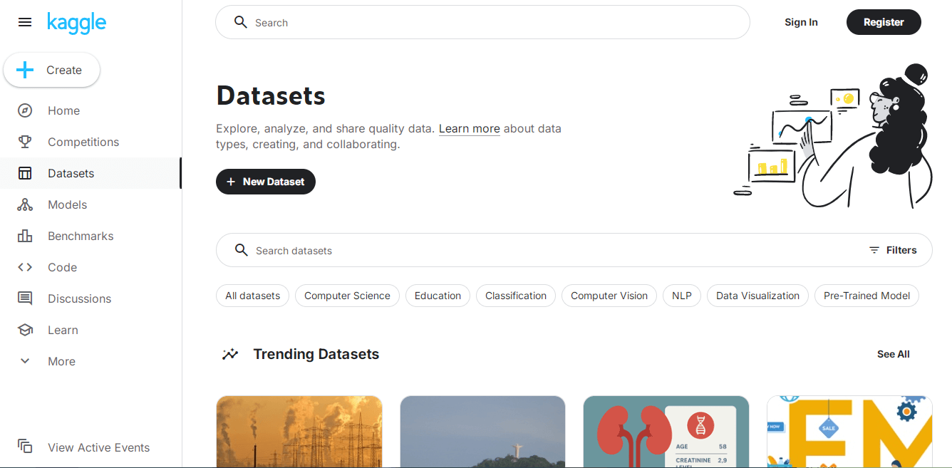Image resolution: width=952 pixels, height=468 pixels.
Task: Open Datasets via its grid icon
Action: click(24, 173)
